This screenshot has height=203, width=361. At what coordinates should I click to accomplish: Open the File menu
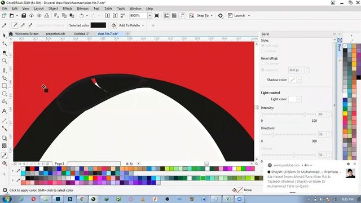point(5,8)
